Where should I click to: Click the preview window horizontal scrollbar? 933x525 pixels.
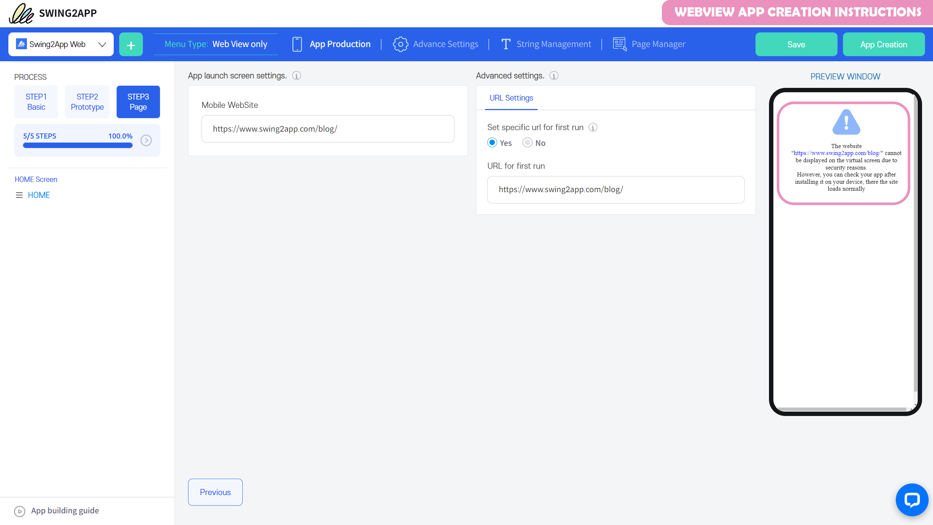(842, 409)
